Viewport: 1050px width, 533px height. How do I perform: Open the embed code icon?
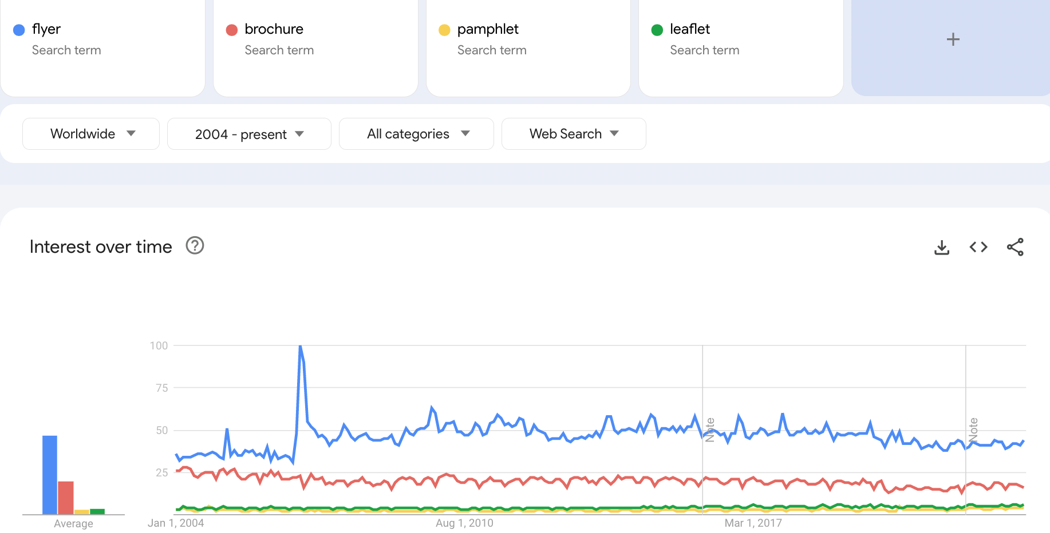[x=978, y=247]
